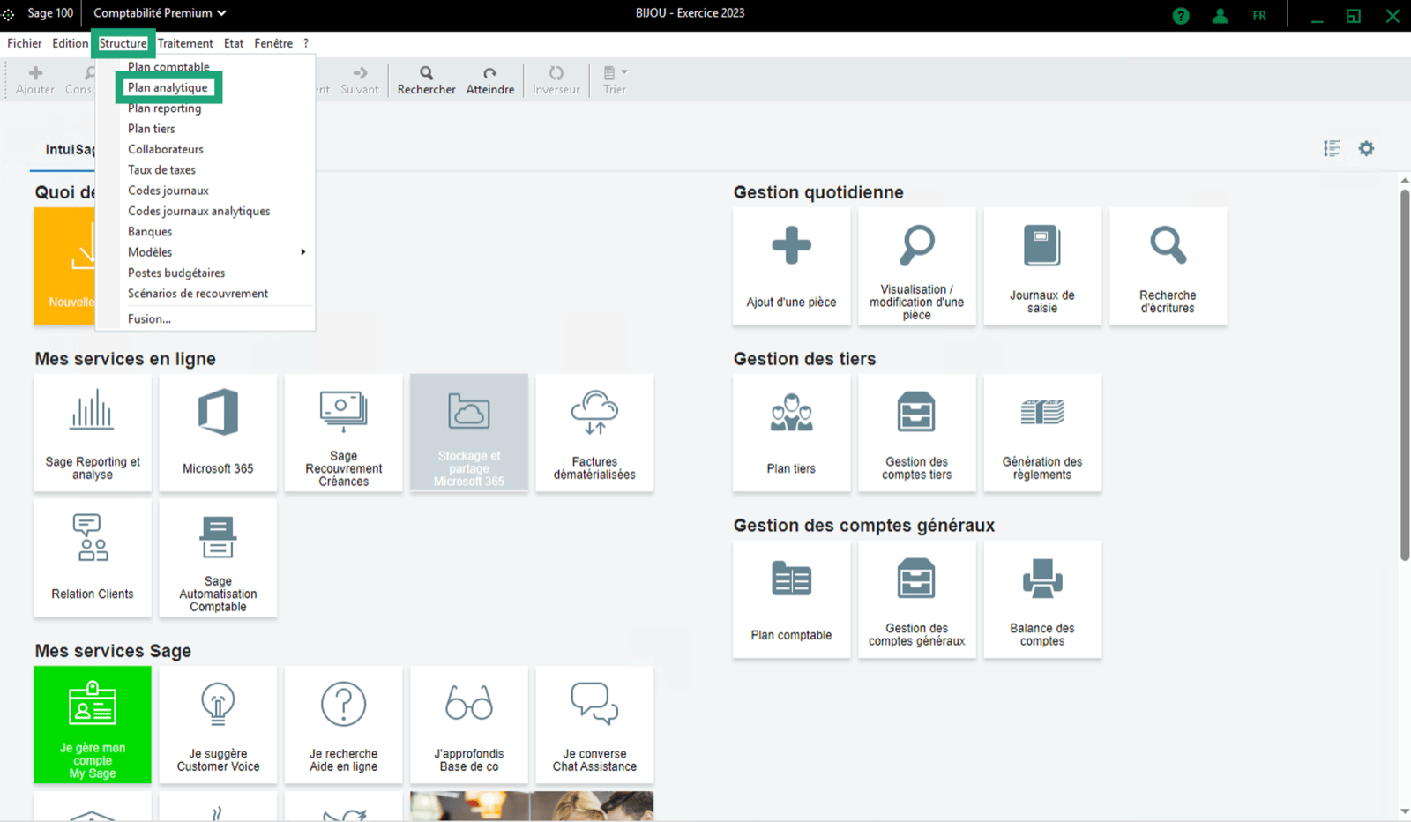Click the Atteindre toolbar icon

pyautogui.click(x=489, y=73)
